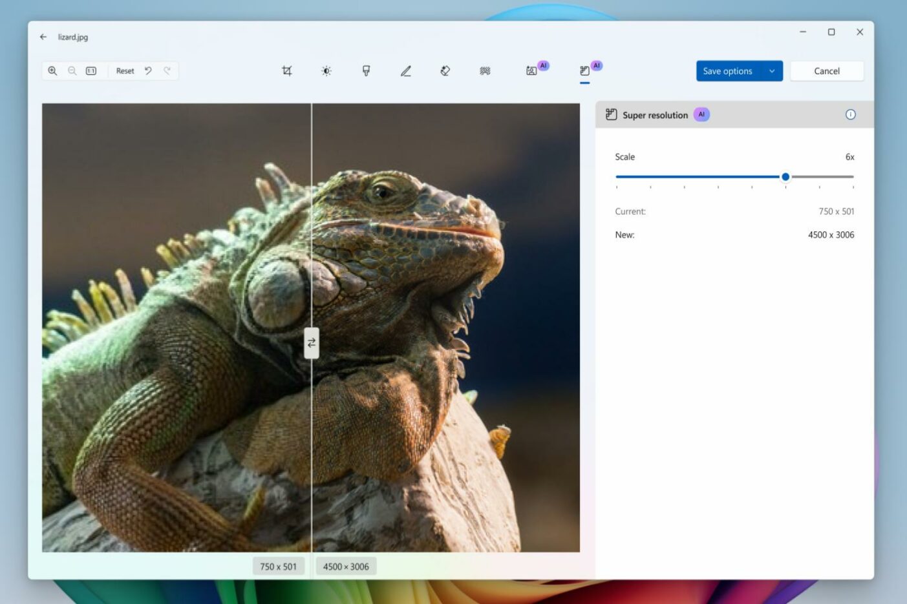Adjust the Scale slider handle

click(x=786, y=176)
